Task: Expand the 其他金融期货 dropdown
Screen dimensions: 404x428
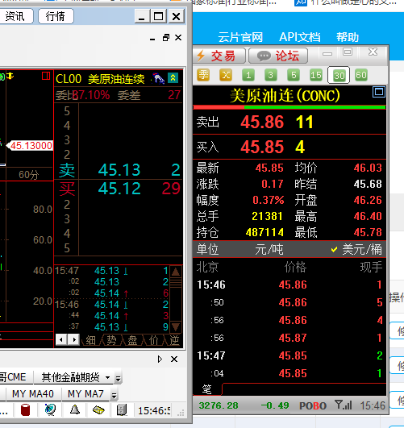Action: (107, 377)
